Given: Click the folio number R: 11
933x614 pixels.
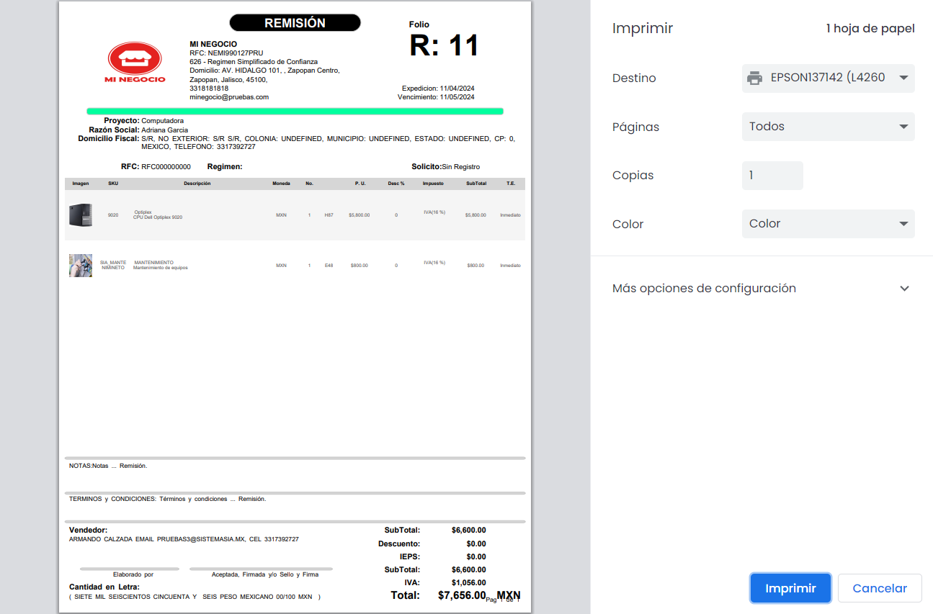Looking at the screenshot, I should coord(444,46).
